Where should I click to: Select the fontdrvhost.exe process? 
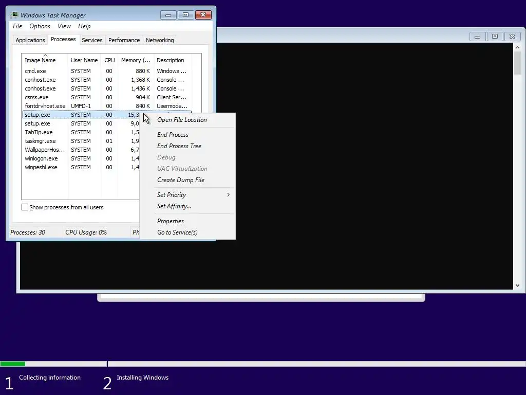[x=107, y=106]
